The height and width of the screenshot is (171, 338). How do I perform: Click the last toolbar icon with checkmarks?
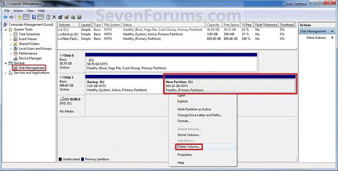[79, 17]
